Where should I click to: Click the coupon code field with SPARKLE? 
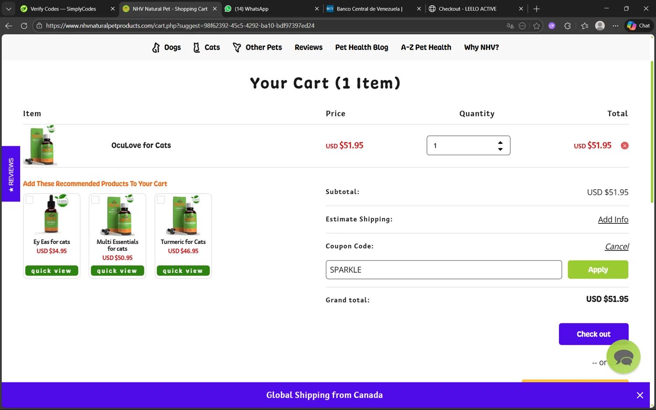[443, 270]
